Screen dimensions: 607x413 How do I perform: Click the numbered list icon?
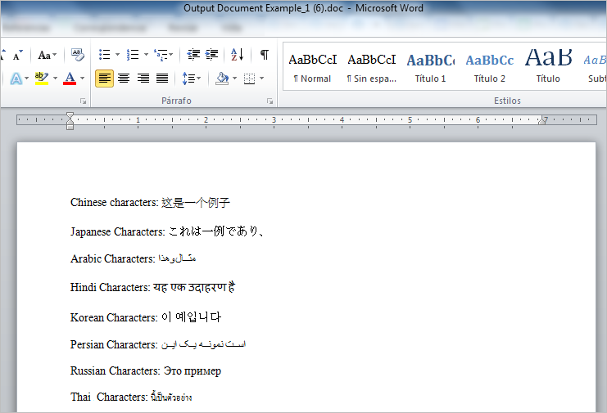[x=133, y=55]
